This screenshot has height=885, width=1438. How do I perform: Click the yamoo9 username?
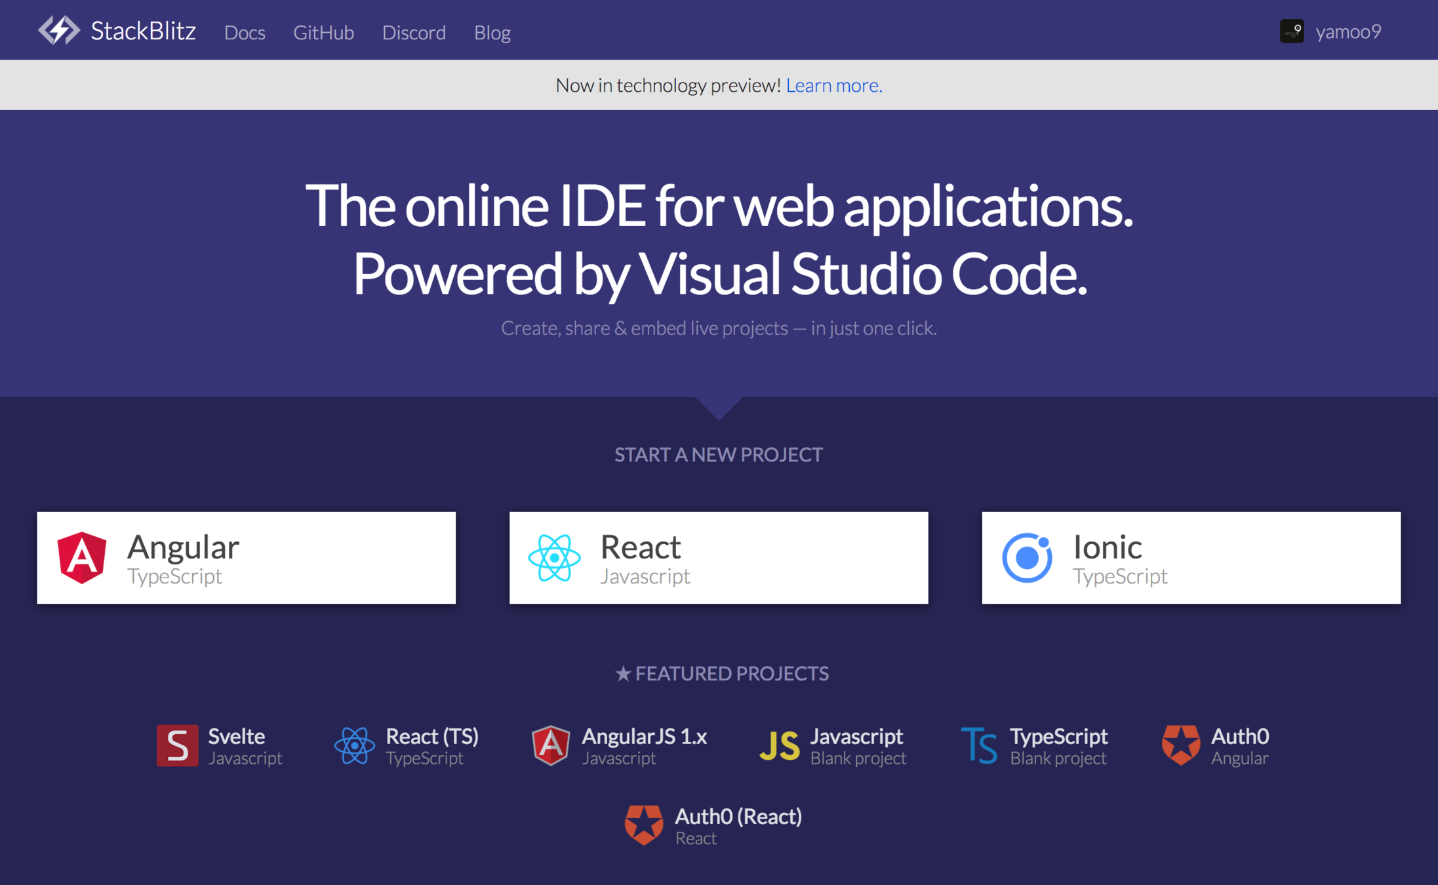(1348, 31)
